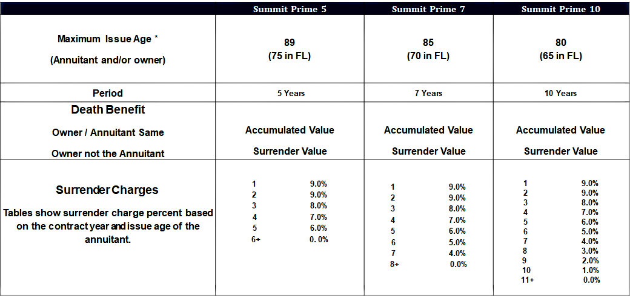Click the Surrender Charges heading

coord(107,190)
